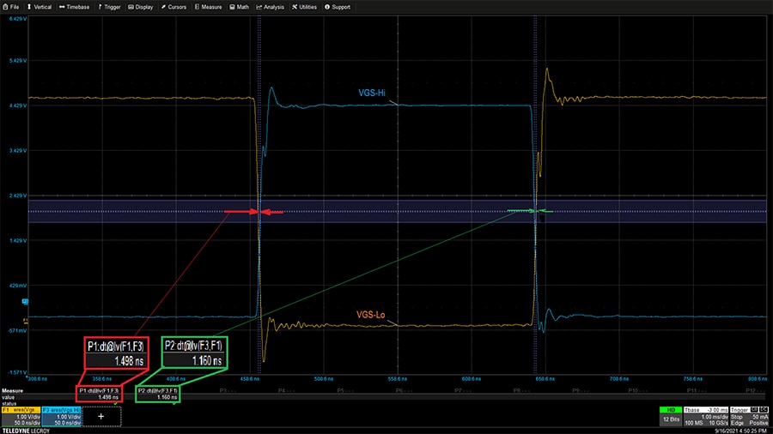Click the Analysis chart icon
Screen dimensions: 773x434
(x=259, y=7)
